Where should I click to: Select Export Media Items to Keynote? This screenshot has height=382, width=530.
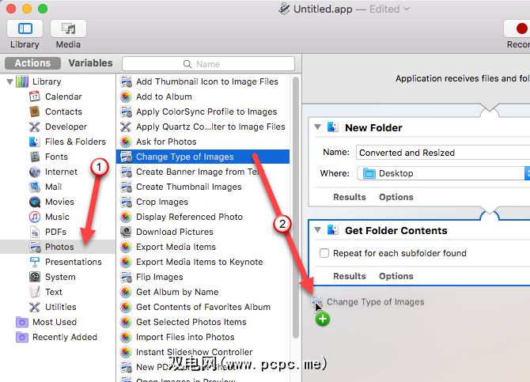tap(203, 262)
